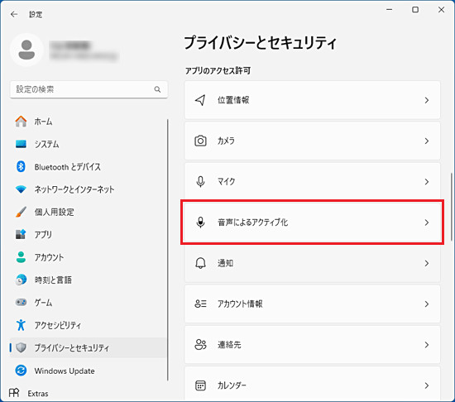This screenshot has height=402, width=455.
Task: Click the システム monitor icon
Action: 21,144
